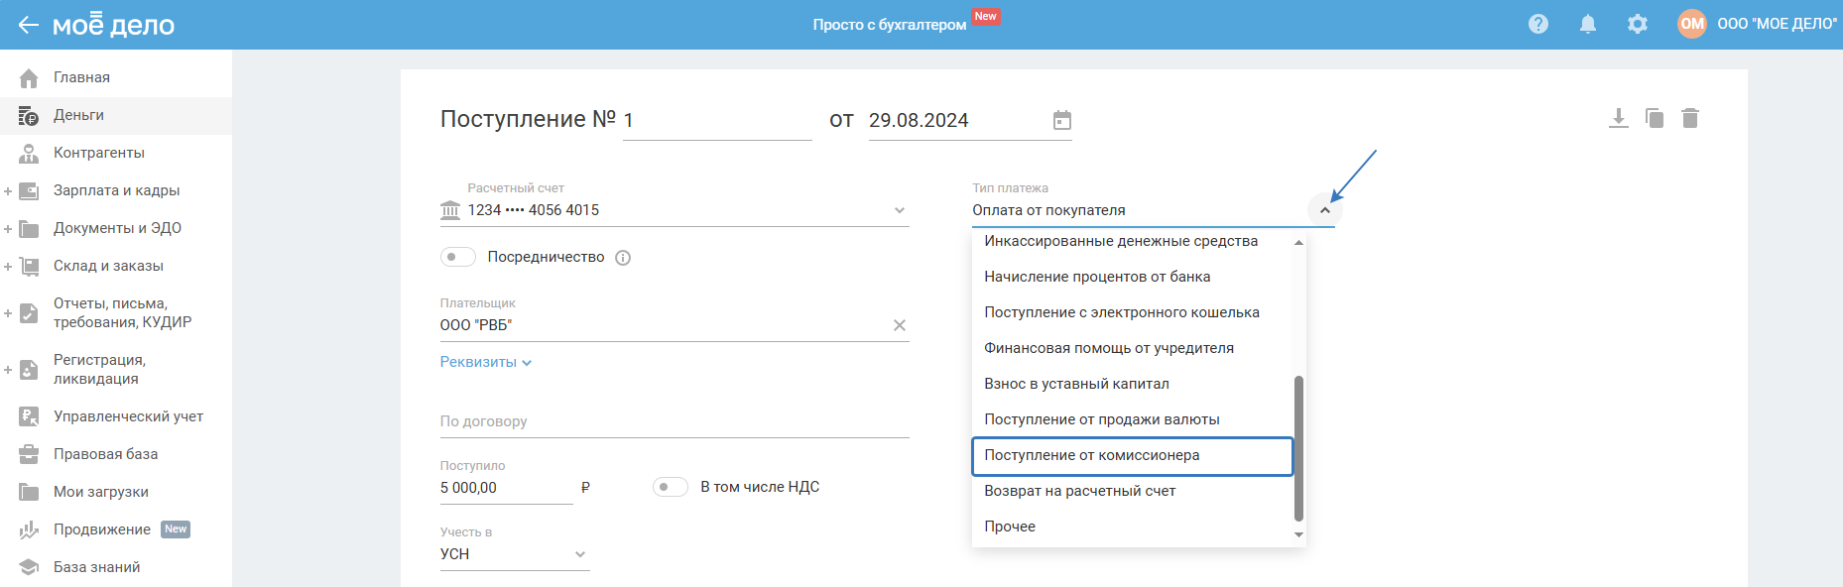The width and height of the screenshot is (1843, 587).
Task: Collapse the Тип платежа dropdown
Action: tap(1324, 210)
